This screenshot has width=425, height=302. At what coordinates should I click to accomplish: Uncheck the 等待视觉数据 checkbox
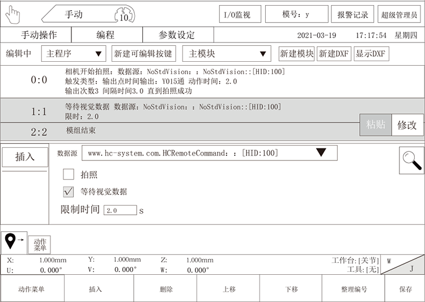coord(69,192)
